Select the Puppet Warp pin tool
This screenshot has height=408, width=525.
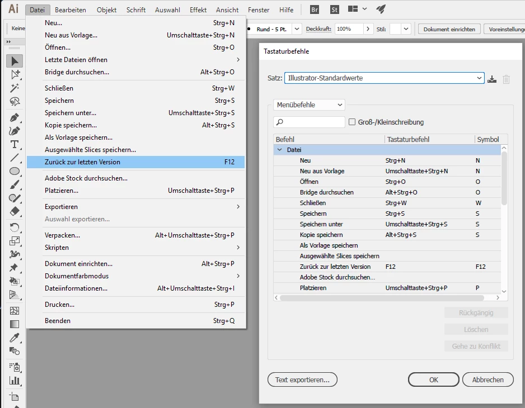click(15, 268)
